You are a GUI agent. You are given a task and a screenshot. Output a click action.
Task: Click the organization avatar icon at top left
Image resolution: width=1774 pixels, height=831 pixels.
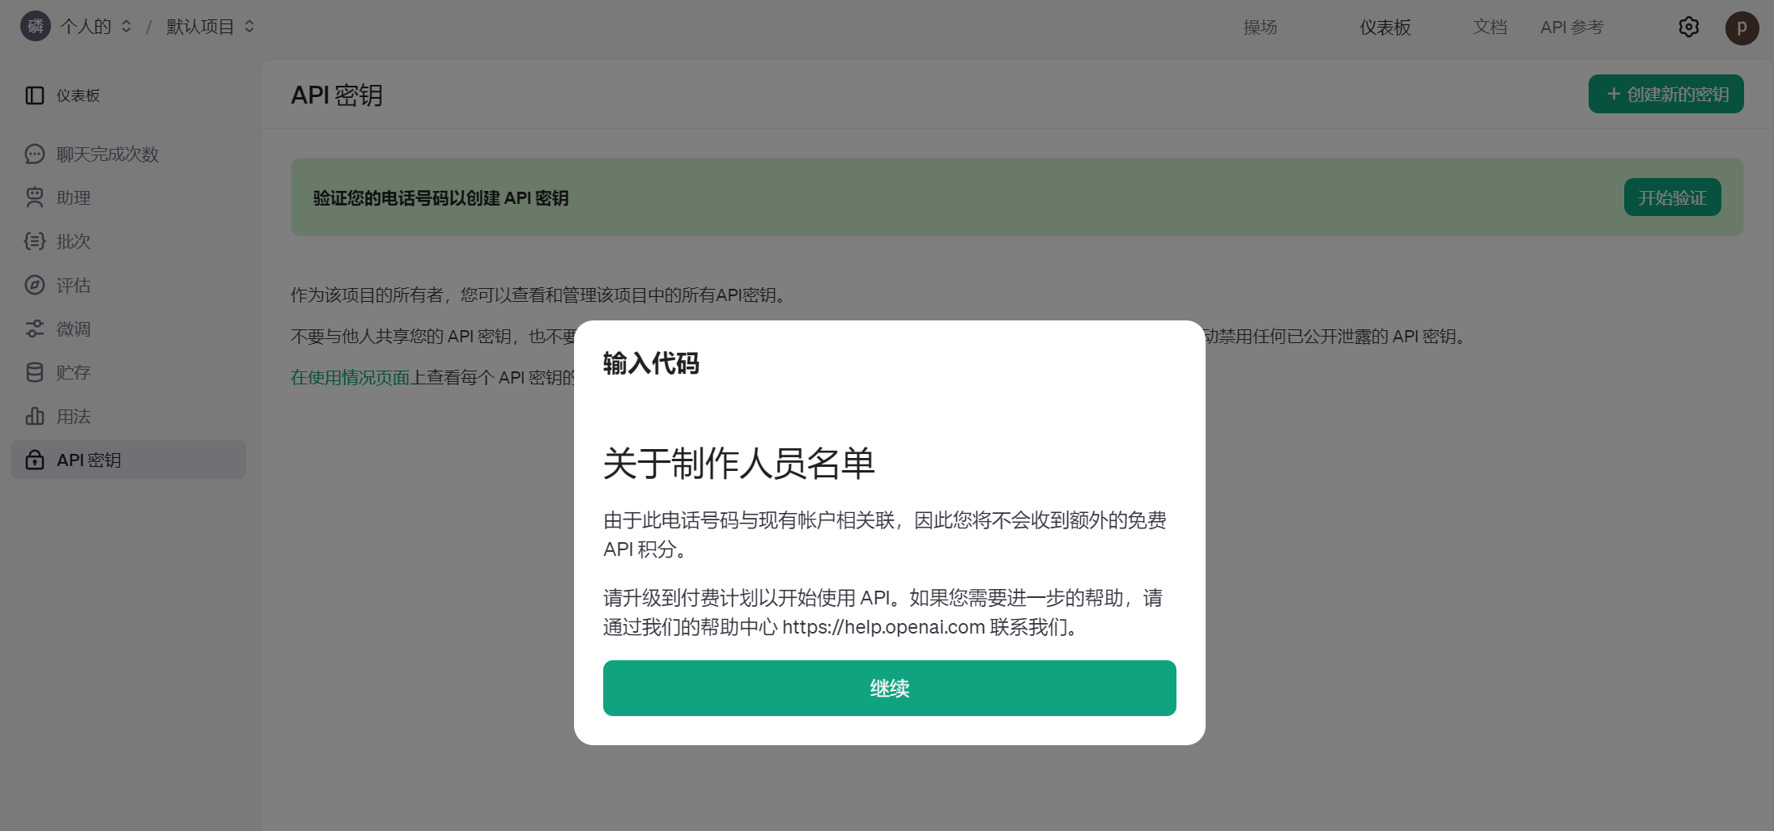(36, 27)
